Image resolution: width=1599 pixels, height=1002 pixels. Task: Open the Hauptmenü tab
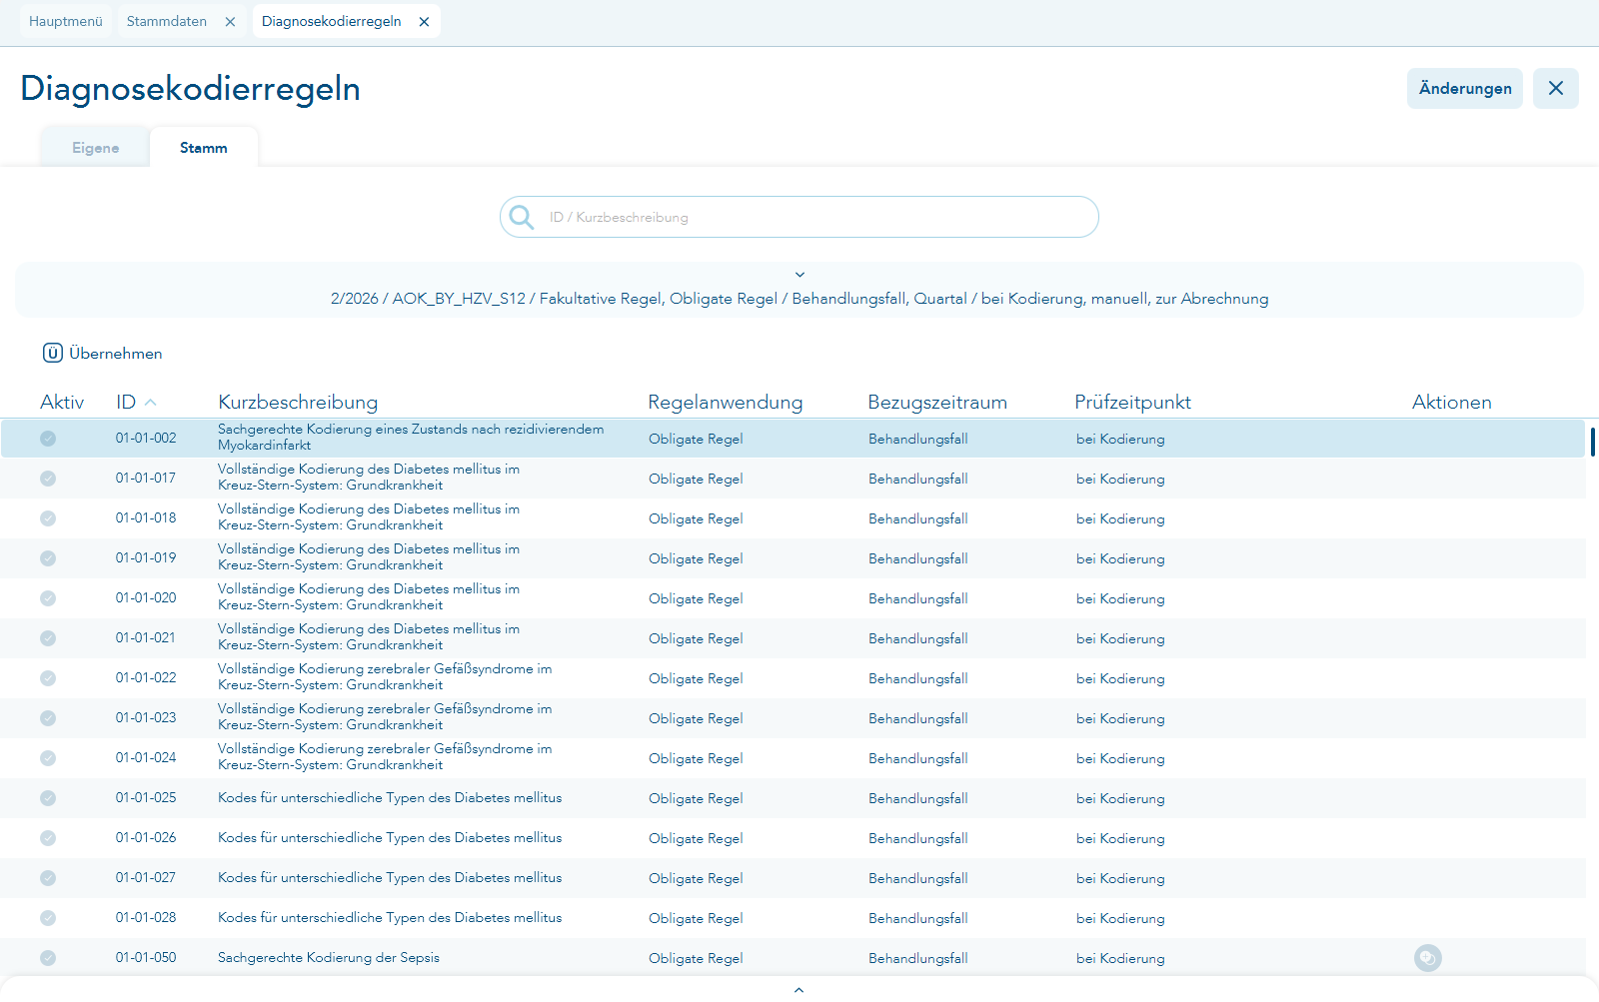66,22
